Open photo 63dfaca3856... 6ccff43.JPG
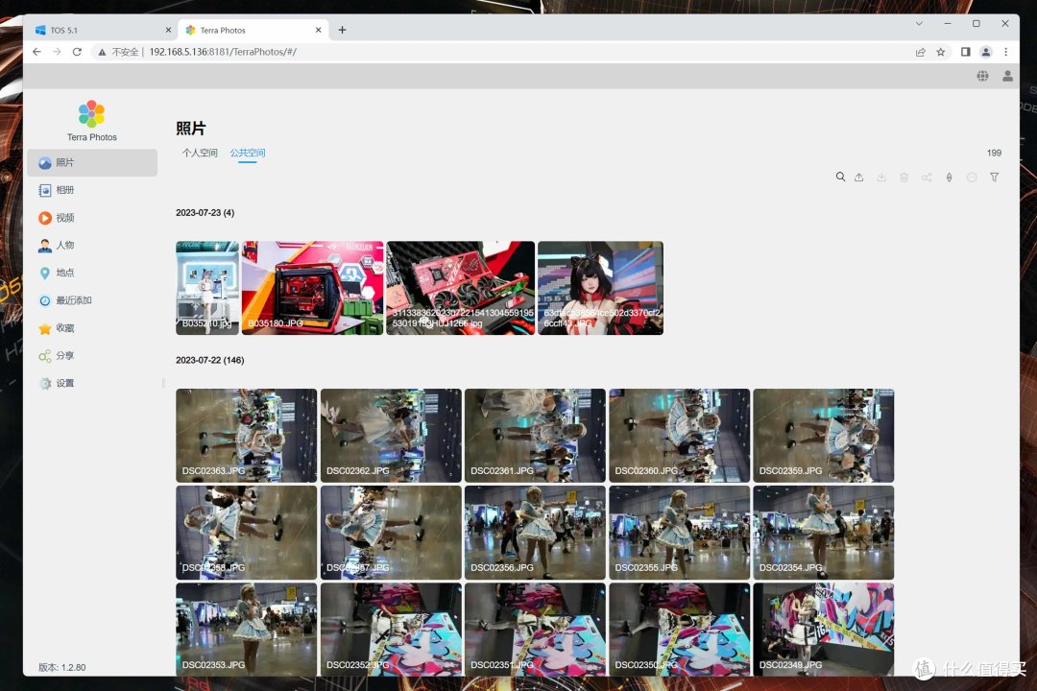Viewport: 1037px width, 691px height. coord(600,288)
